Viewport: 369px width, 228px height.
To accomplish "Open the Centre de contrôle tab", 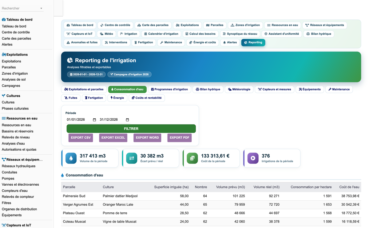I will tap(115, 25).
